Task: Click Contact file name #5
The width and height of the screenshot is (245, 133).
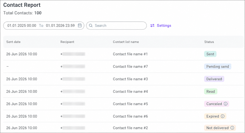Action: pyautogui.click(x=130, y=104)
